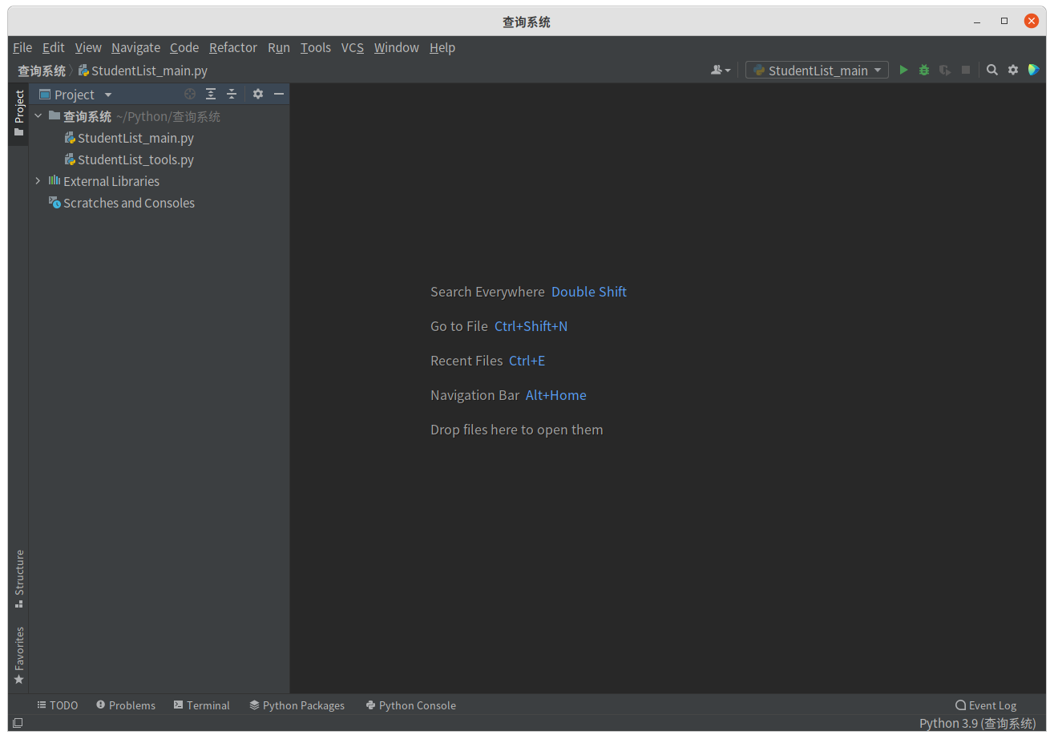Open the Code menu
Viewport: 1054px width, 739px height.
pyautogui.click(x=184, y=47)
